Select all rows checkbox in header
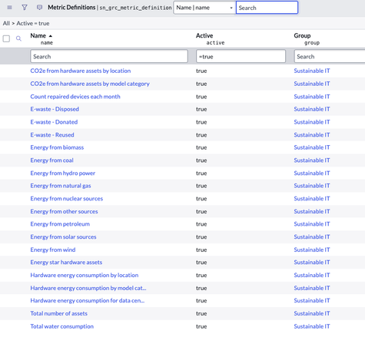Screen dimensions: 365x337 pyautogui.click(x=6, y=38)
